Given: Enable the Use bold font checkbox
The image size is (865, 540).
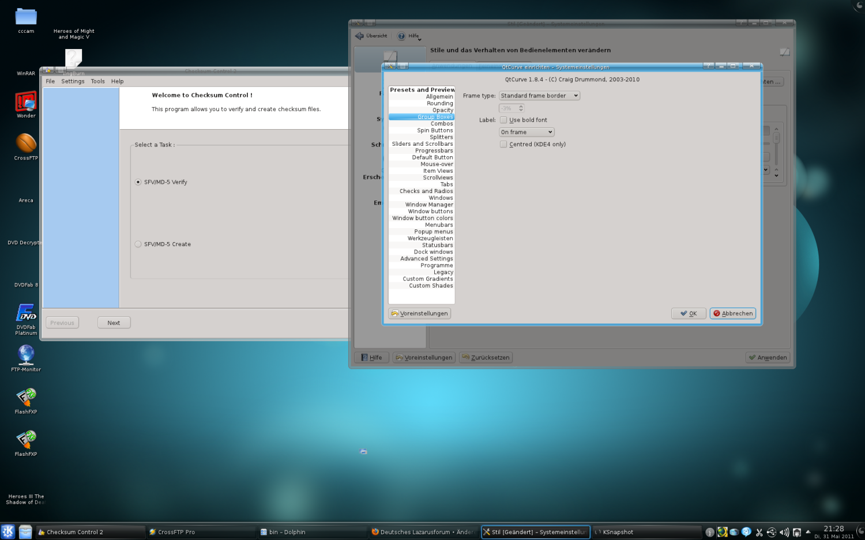Looking at the screenshot, I should pos(503,120).
